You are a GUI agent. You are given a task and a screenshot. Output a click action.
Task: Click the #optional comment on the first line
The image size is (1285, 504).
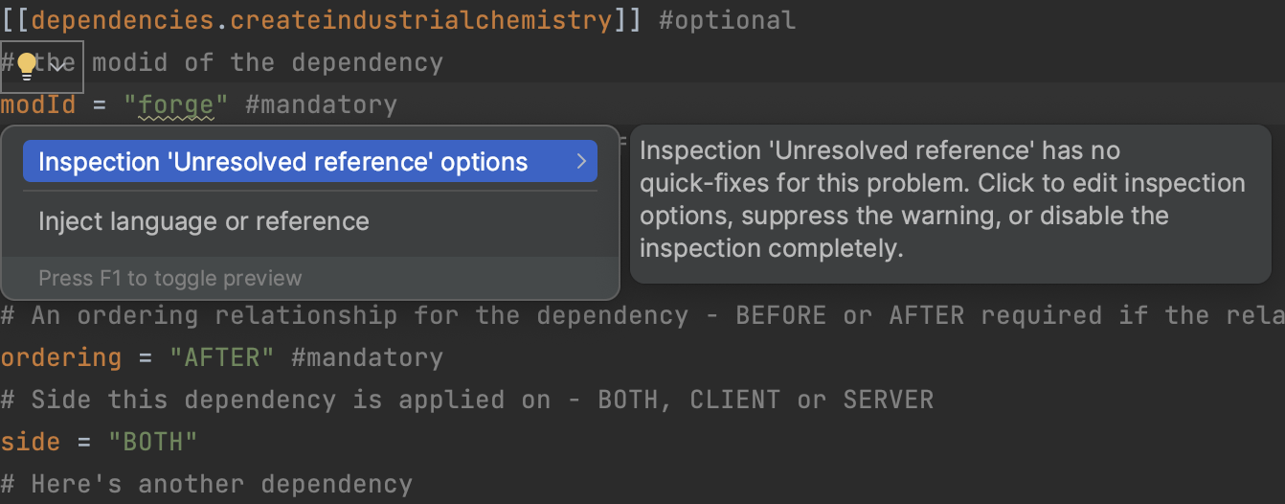pos(727,20)
